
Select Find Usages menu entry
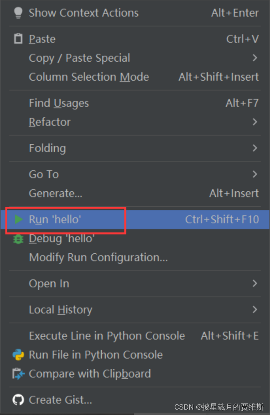[x=59, y=103]
